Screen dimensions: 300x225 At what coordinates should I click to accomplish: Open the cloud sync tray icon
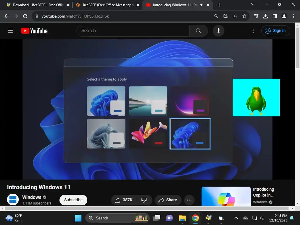[x=246, y=218]
